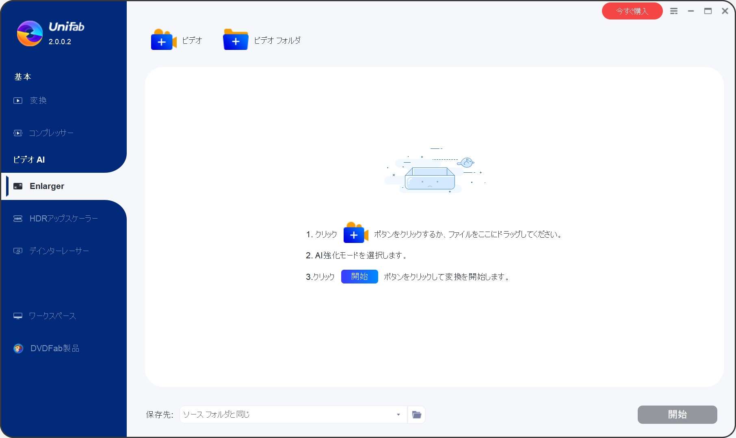Click the ビデオ AI section heading

[29, 160]
